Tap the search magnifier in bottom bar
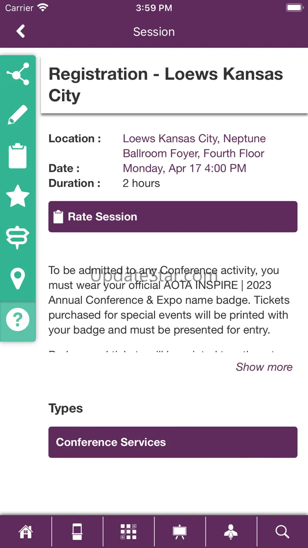This screenshot has height=548, width=308. tap(282, 531)
